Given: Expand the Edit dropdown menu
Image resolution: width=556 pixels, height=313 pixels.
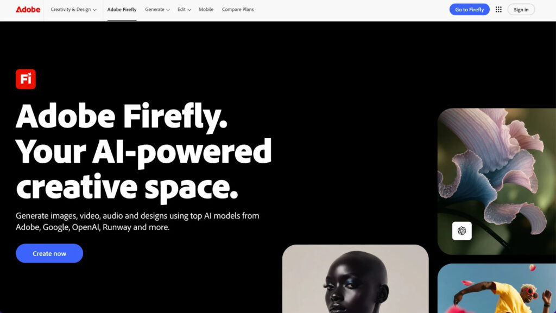Looking at the screenshot, I should point(185,10).
